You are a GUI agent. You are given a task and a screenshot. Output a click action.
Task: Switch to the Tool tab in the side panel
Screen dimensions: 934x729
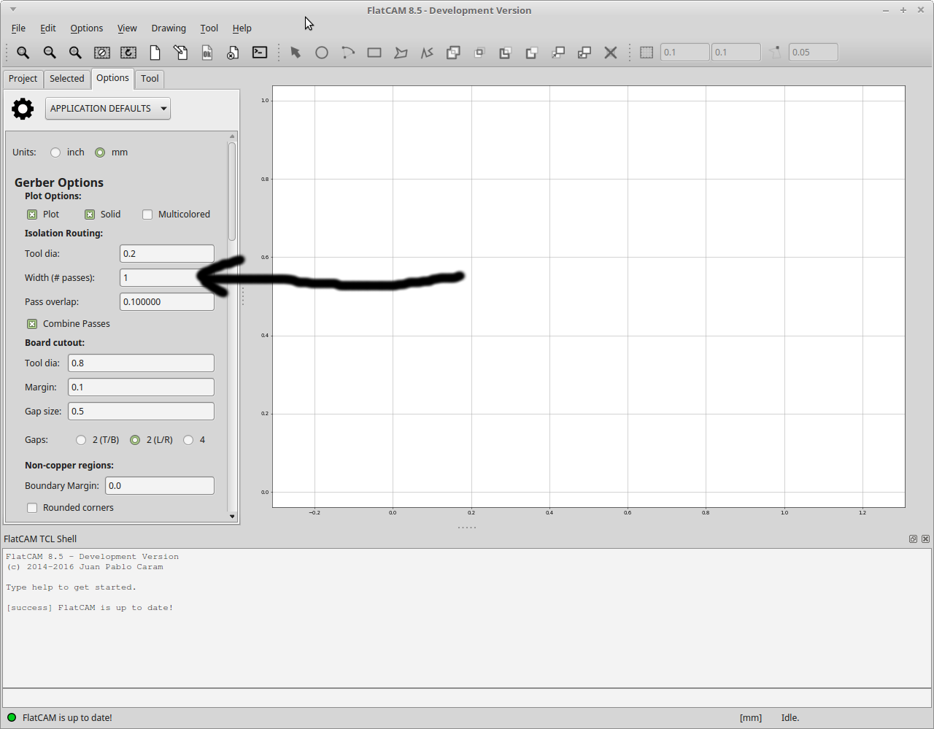[150, 79]
